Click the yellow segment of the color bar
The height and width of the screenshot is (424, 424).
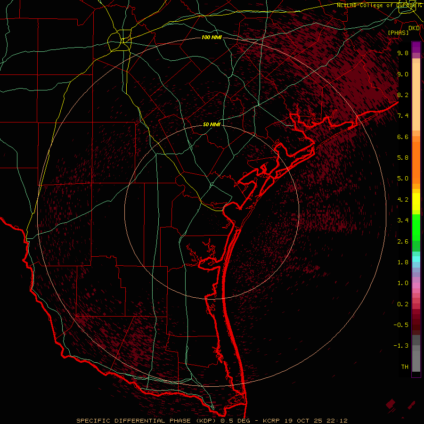416,202
